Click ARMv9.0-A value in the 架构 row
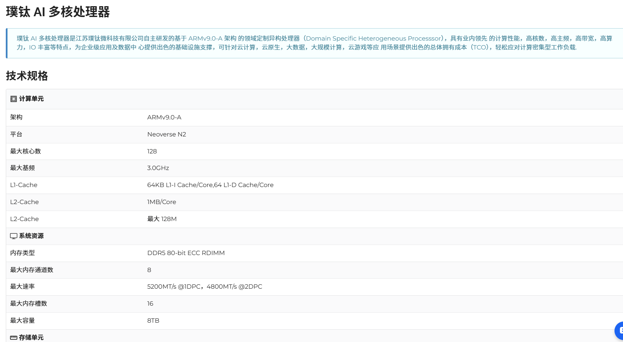The height and width of the screenshot is (342, 623). (x=164, y=117)
